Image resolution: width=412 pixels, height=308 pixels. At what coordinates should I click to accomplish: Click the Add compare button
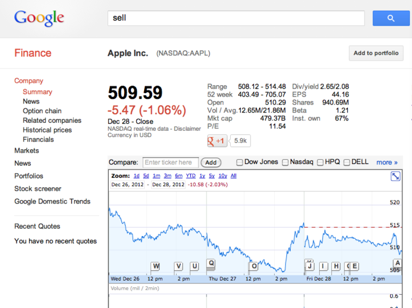point(211,163)
